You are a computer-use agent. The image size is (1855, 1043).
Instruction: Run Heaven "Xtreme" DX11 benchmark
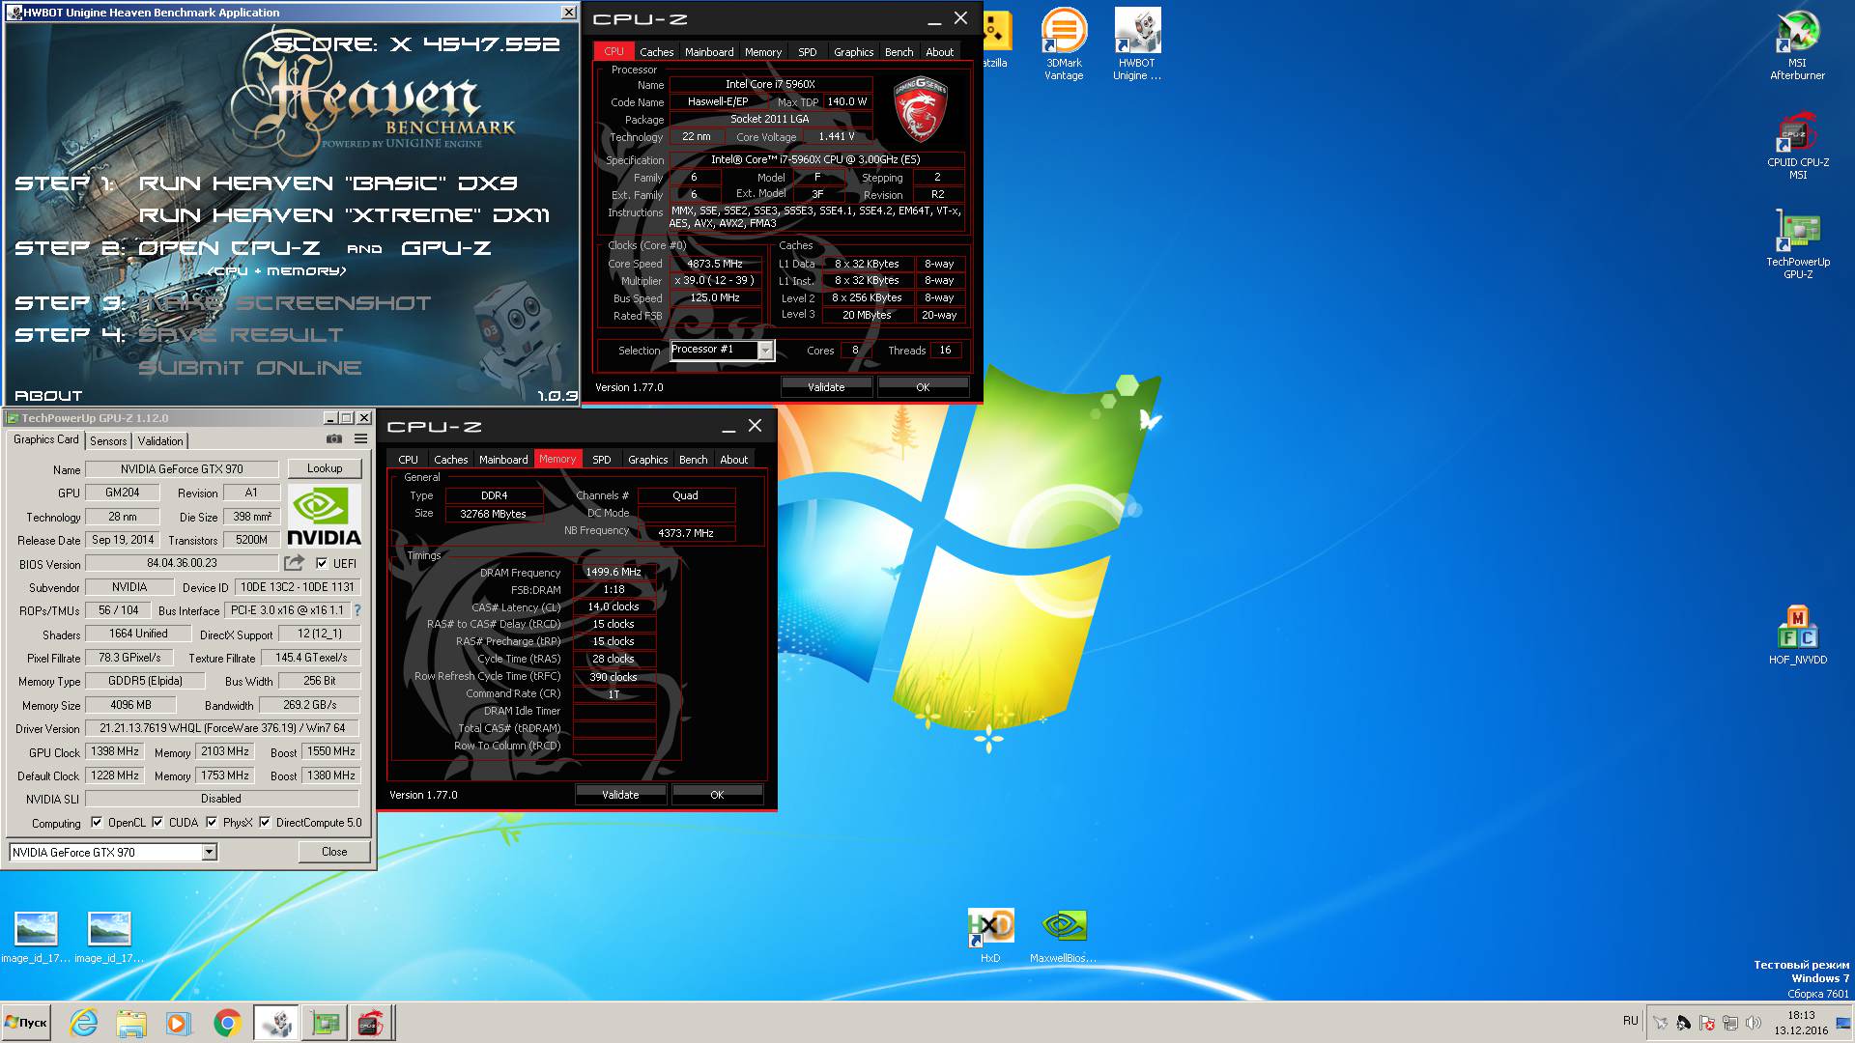coord(344,215)
